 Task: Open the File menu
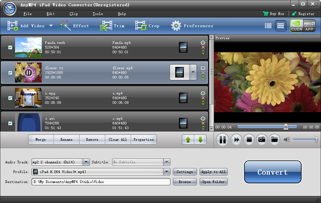click(28, 13)
